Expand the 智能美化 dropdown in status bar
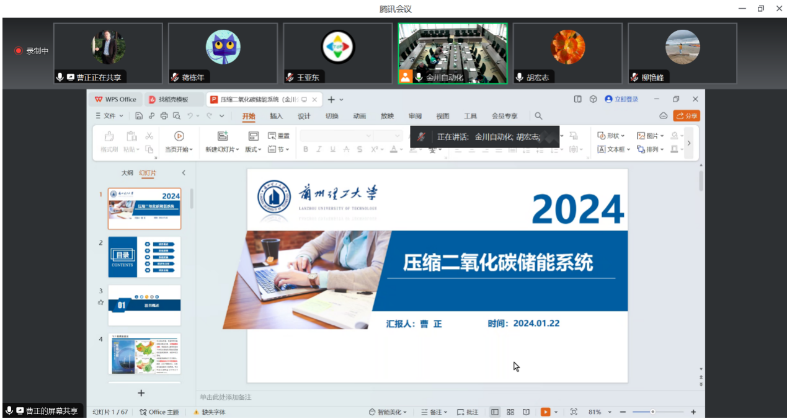 click(388, 412)
